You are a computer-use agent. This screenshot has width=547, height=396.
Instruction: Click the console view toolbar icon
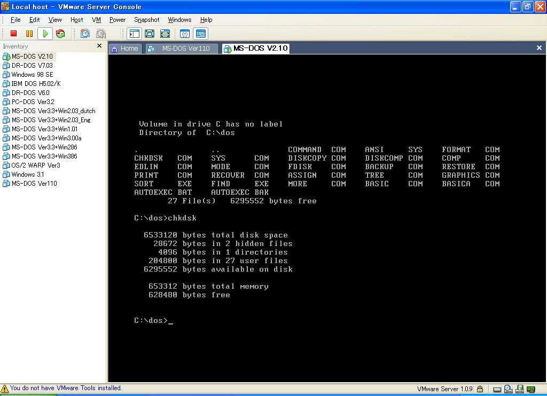pyautogui.click(x=201, y=34)
